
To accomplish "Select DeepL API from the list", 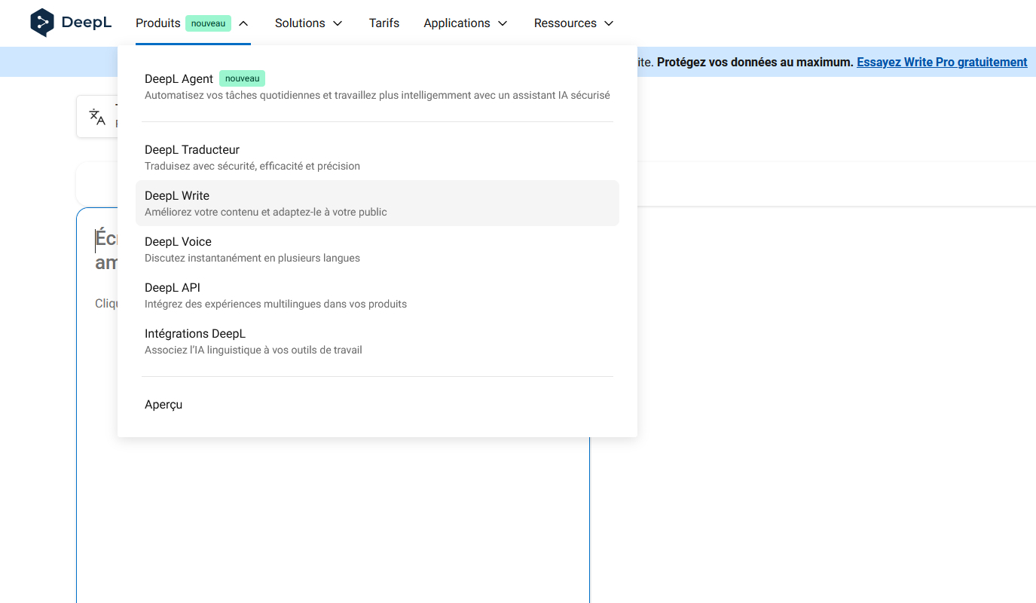I will [x=173, y=288].
